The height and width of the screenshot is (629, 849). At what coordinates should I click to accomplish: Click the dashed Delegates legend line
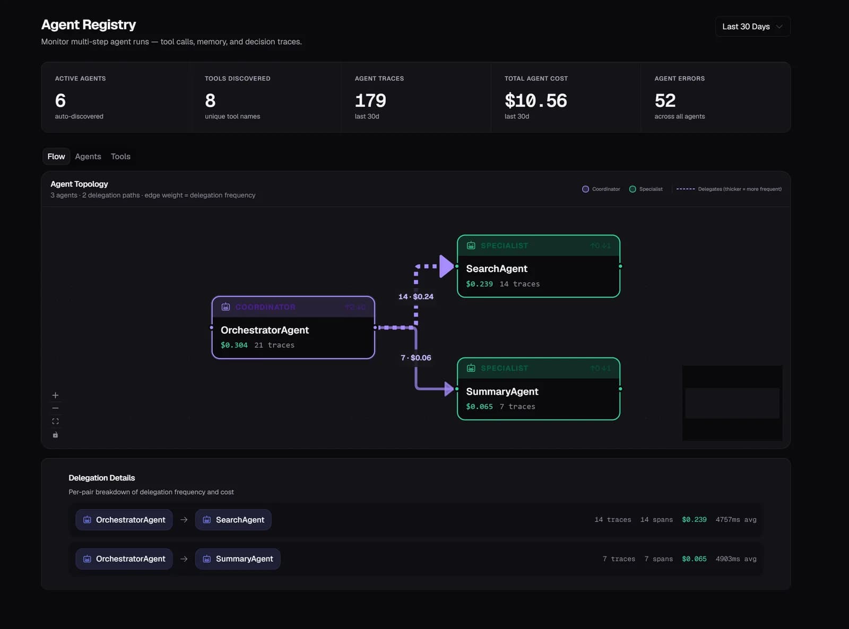686,189
